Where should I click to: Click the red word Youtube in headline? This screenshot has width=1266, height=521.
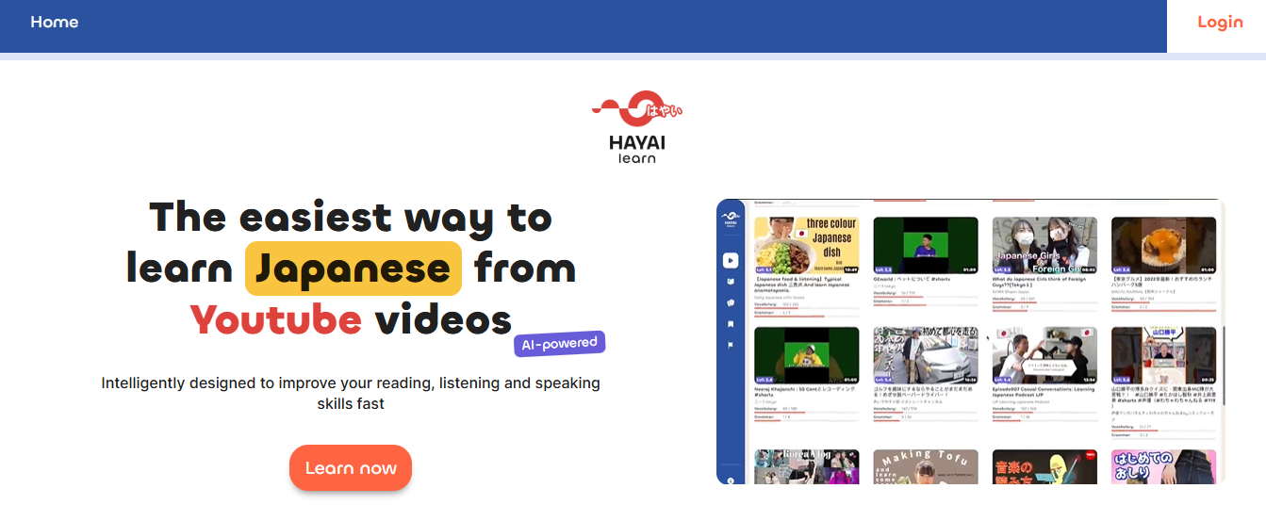click(276, 319)
